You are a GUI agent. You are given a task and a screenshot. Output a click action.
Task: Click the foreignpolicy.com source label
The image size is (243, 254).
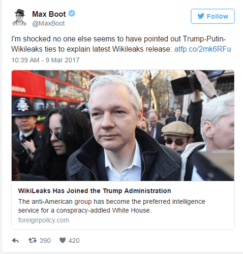coord(44,220)
